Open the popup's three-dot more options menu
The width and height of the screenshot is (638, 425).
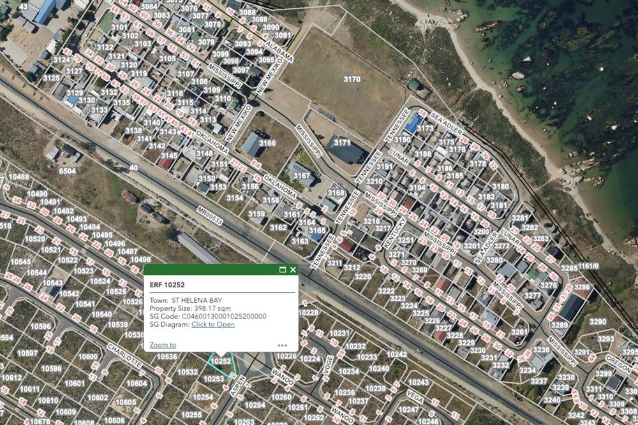pos(283,345)
